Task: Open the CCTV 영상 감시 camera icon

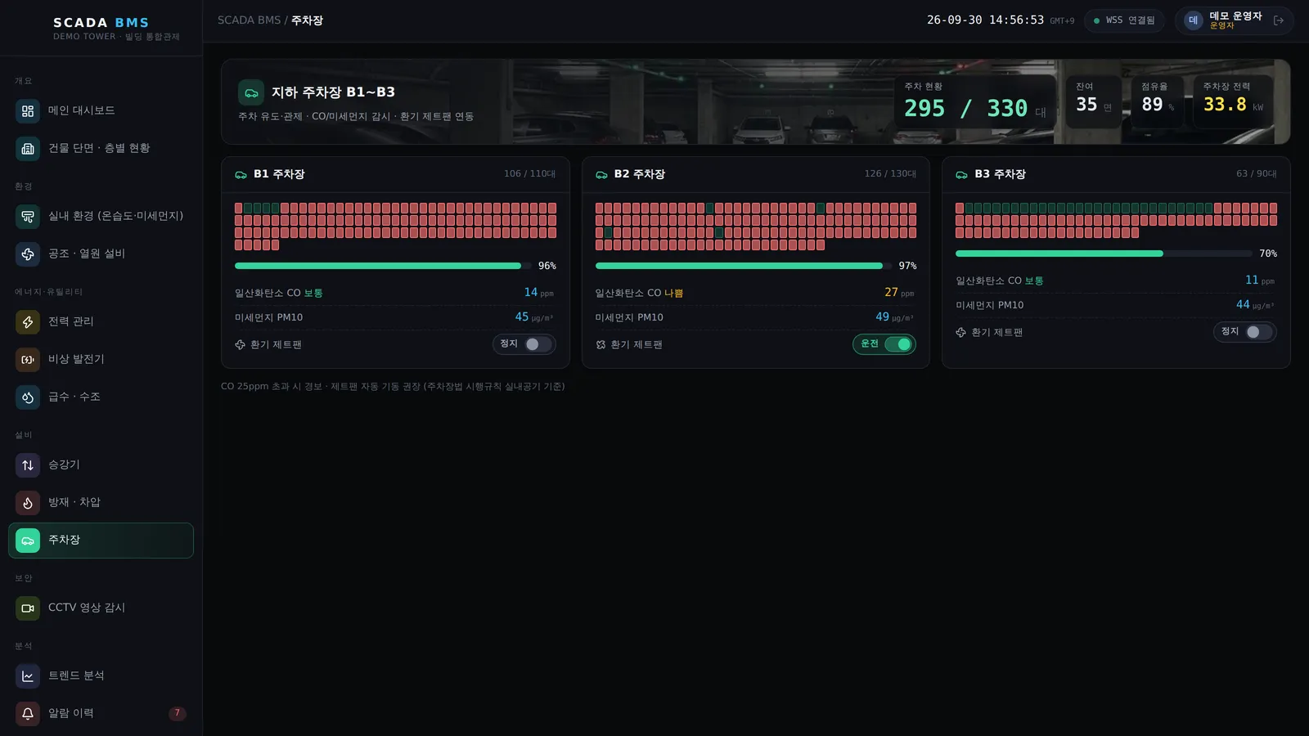Action: 28,608
